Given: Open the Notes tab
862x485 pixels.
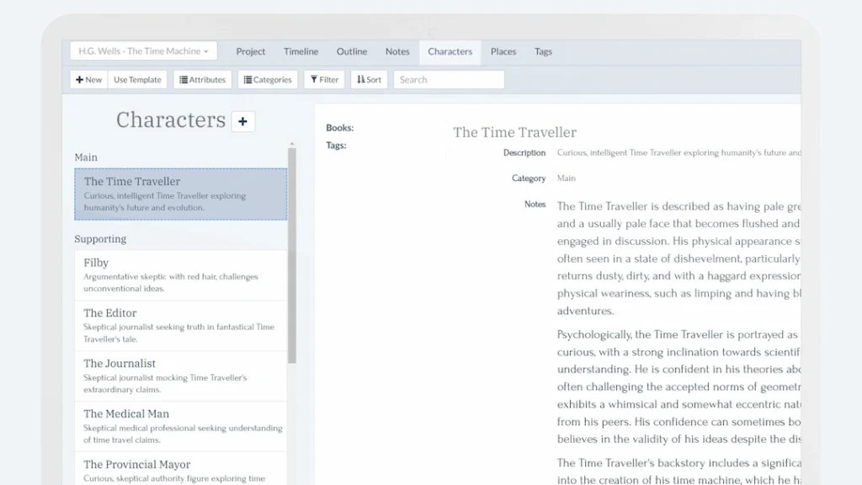Looking at the screenshot, I should 397,51.
